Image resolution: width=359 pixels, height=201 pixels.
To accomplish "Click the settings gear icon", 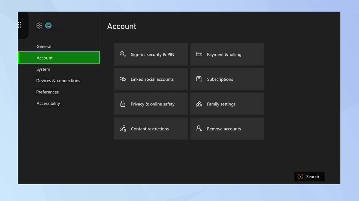I will tap(39, 25).
